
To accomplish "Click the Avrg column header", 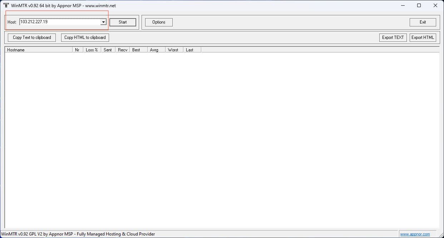I will tap(156, 50).
